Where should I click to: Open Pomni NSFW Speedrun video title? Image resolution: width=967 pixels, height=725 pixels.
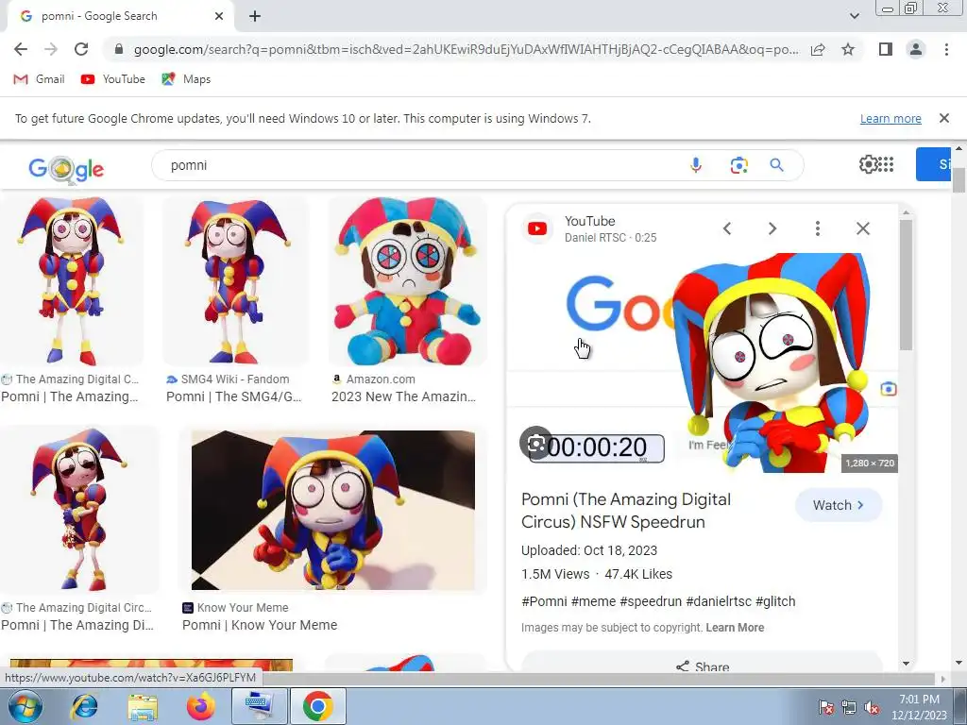[x=626, y=511]
